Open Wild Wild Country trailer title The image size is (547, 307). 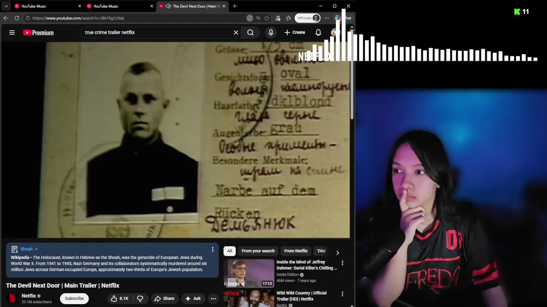pos(301,296)
